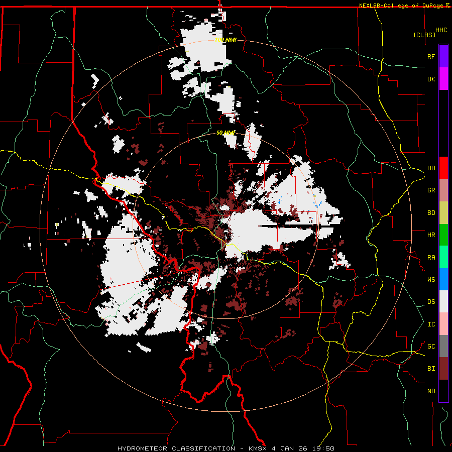452x452 pixels.
Task: Click the 50 NMI range ring label
Action: tap(225, 133)
